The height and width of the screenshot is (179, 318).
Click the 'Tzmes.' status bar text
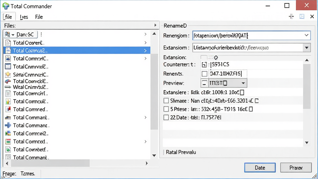[x=28, y=173]
